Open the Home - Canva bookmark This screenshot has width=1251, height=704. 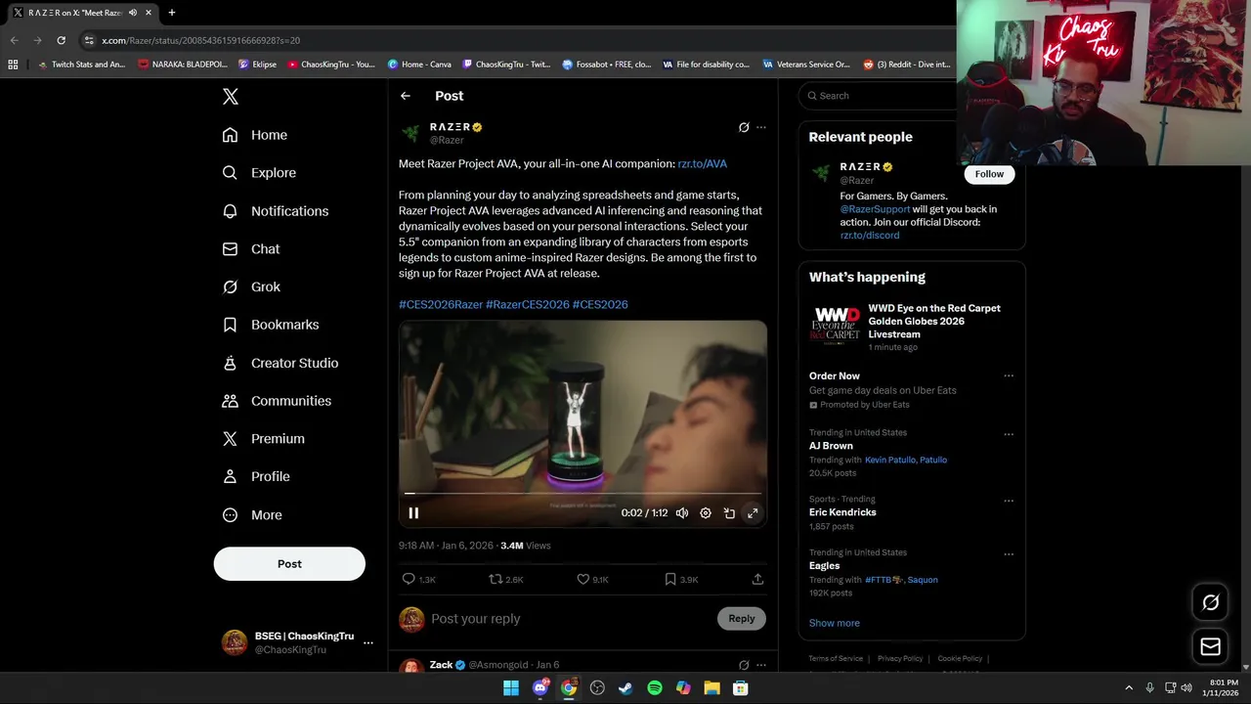419,65
